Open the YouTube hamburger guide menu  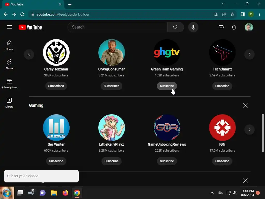click(x=9, y=27)
